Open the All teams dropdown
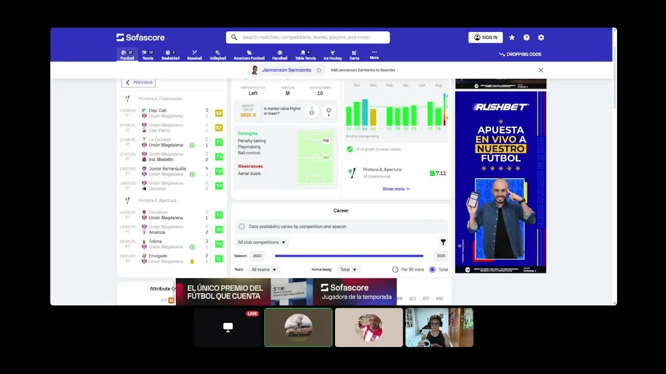 point(264,270)
